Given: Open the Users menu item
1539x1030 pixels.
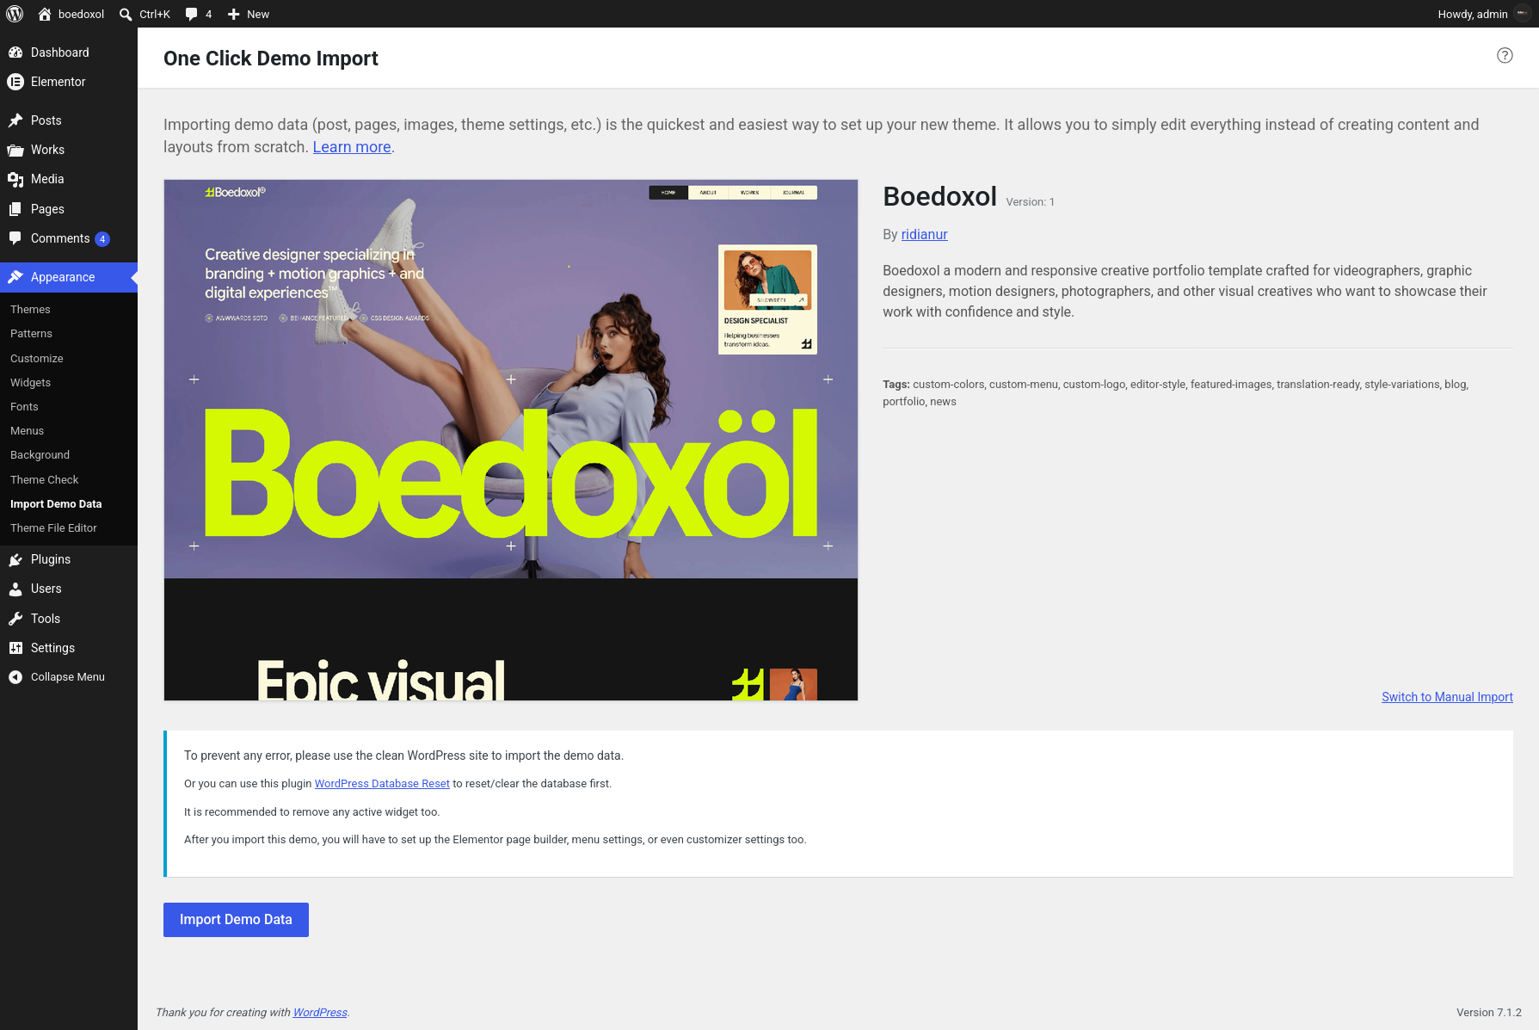Looking at the screenshot, I should [x=69, y=589].
